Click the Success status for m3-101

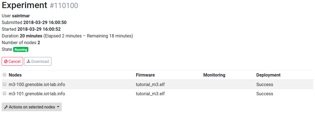coord(264,94)
